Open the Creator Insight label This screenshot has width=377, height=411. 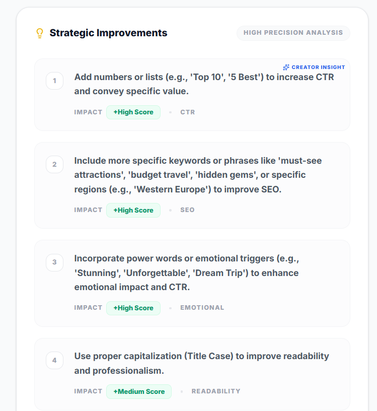[318, 67]
